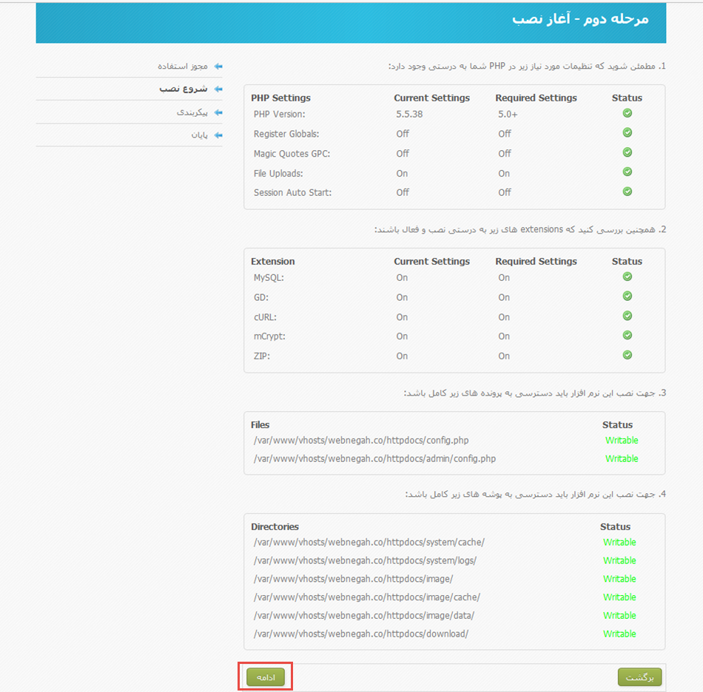Screen dimensions: 703x692
Task: Click the File Uploads green check icon
Action: 627,172
